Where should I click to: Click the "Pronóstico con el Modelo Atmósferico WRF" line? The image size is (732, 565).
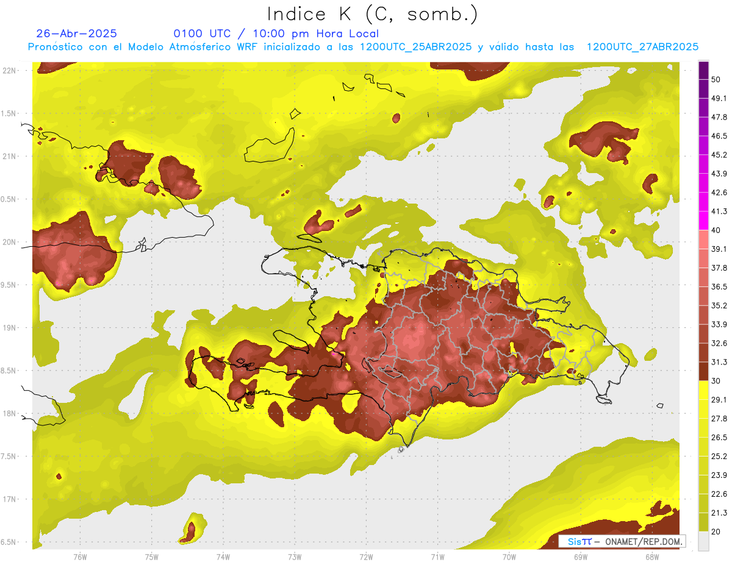click(x=362, y=47)
